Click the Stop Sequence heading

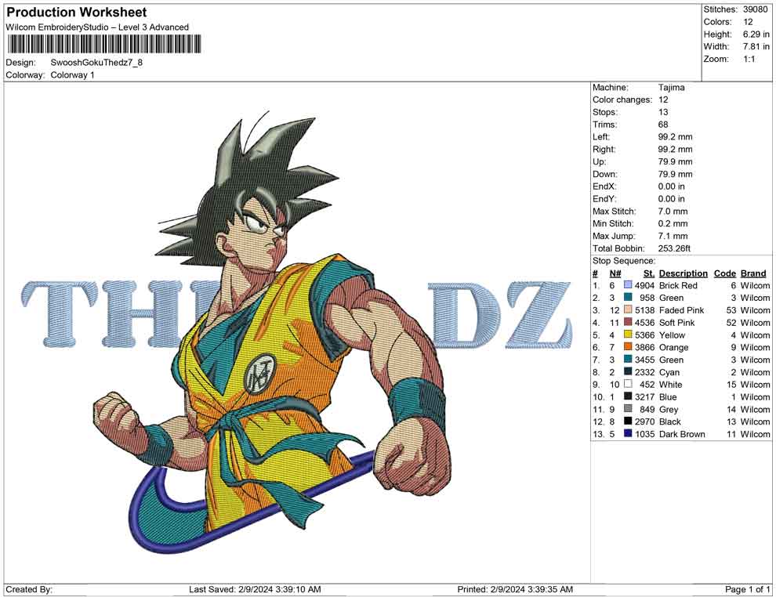624,261
